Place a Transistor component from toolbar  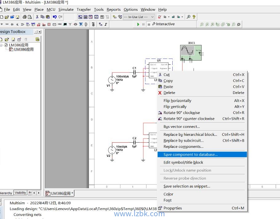coord(17,24)
